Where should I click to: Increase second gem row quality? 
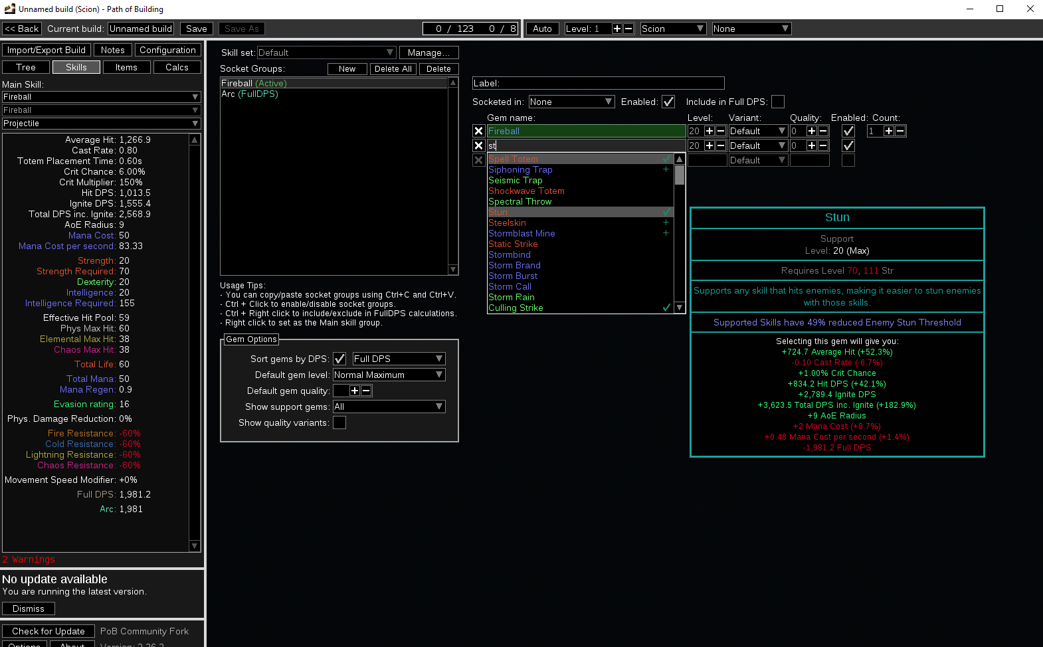812,145
